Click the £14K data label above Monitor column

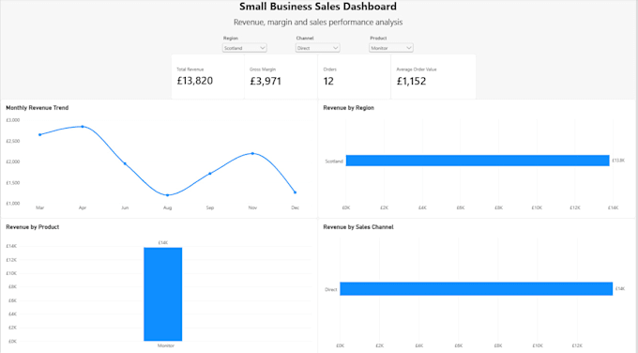coord(163,242)
